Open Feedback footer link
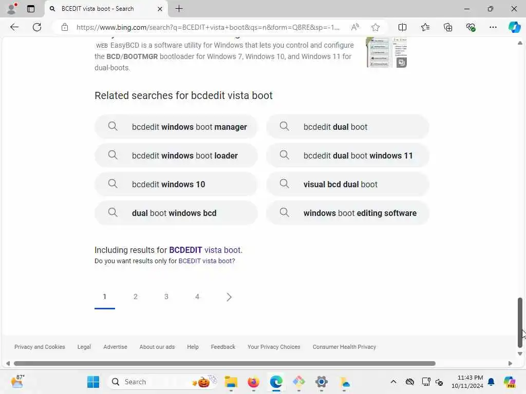This screenshot has width=526, height=394. 223,347
